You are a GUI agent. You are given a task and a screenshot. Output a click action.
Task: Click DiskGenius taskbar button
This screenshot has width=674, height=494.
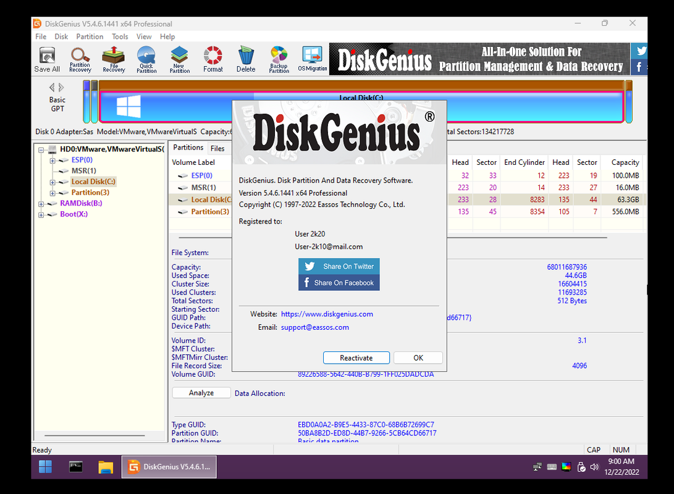169,466
